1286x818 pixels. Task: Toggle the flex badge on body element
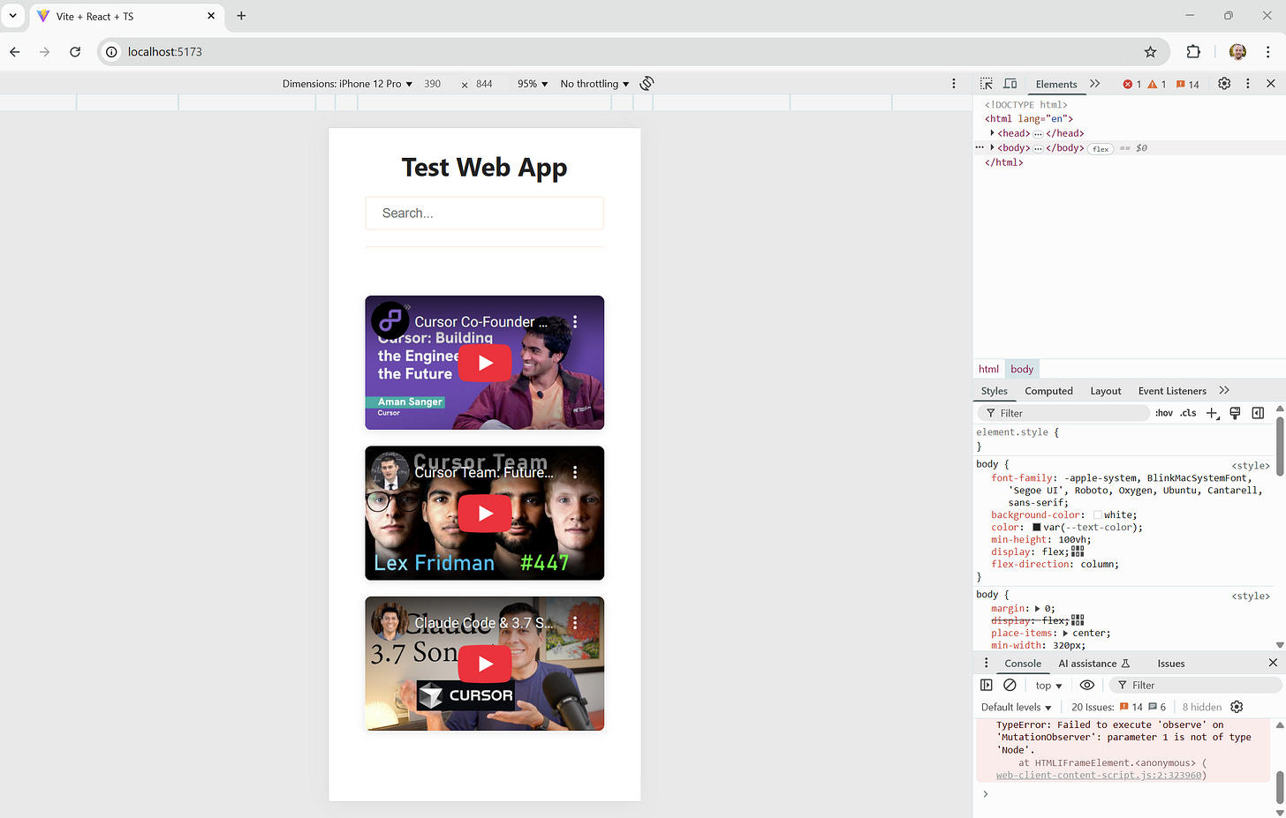pyautogui.click(x=1100, y=148)
